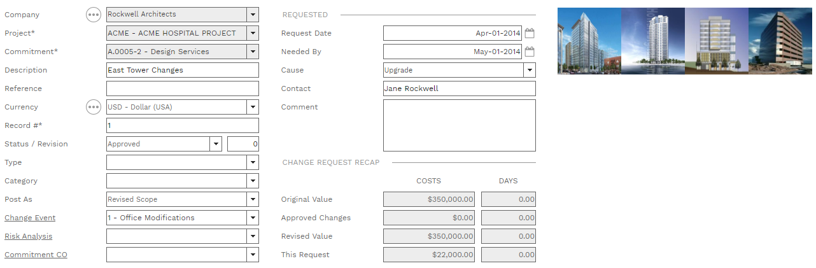Click the Commitment CO link
The image size is (816, 268).
pyautogui.click(x=36, y=255)
